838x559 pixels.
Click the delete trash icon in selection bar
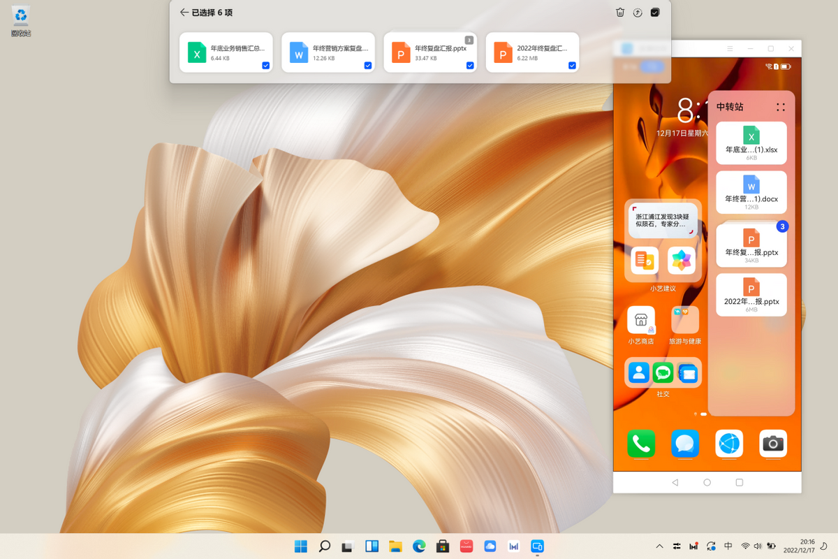coord(620,13)
